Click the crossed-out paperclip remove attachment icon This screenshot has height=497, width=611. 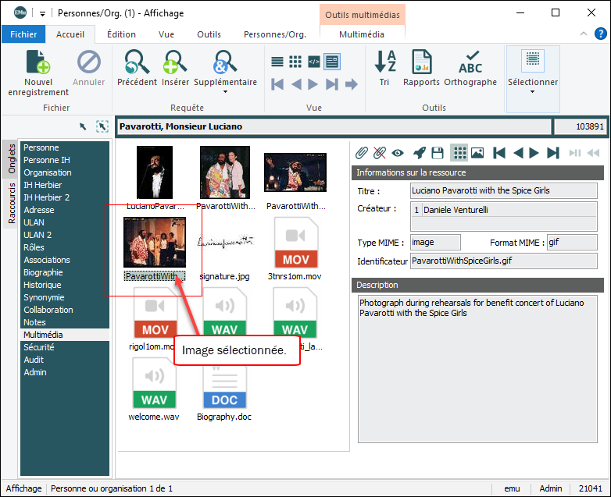coord(380,153)
